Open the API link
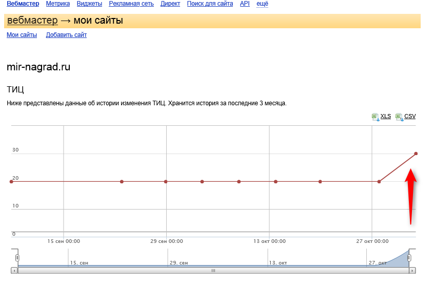 (x=245, y=4)
